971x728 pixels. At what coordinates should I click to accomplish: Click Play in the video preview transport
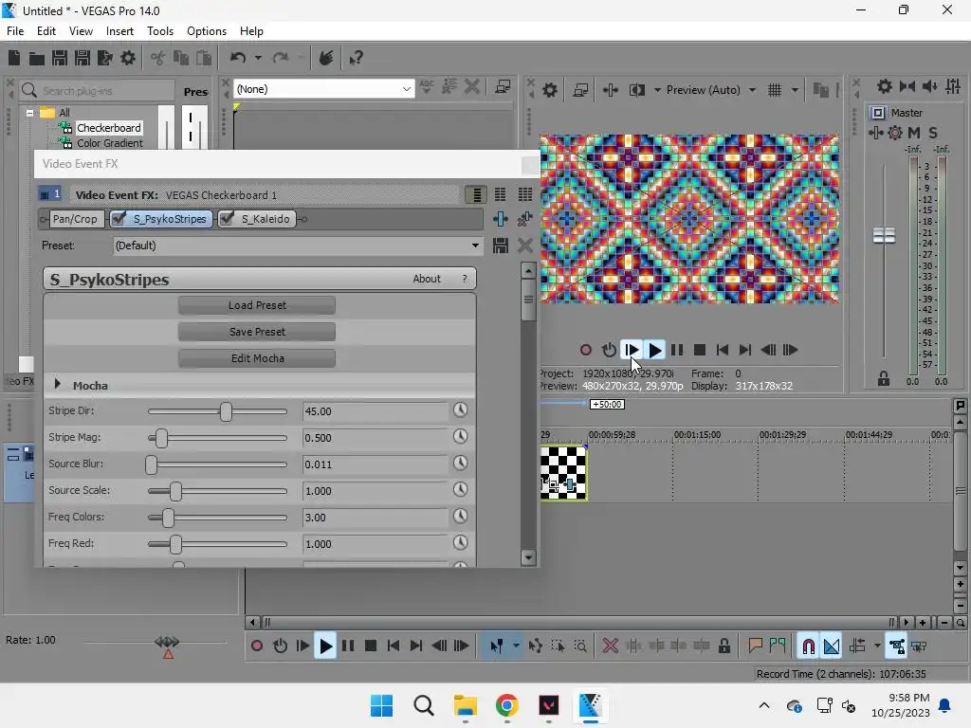[x=654, y=351]
